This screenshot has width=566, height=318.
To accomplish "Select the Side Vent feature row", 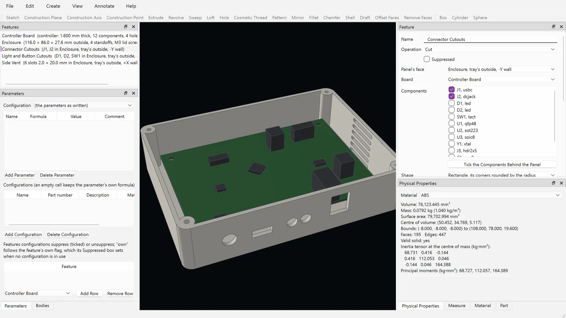I will [69, 63].
